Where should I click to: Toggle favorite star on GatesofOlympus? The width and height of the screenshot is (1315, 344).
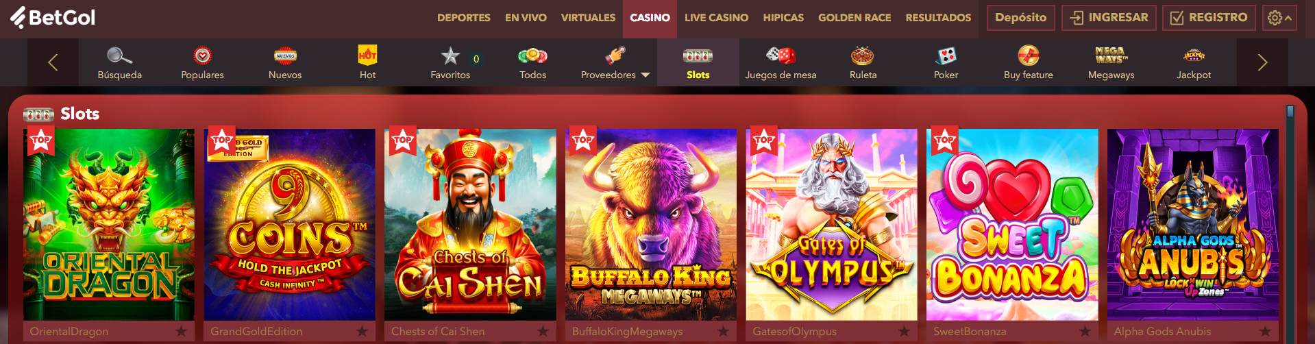(x=904, y=332)
